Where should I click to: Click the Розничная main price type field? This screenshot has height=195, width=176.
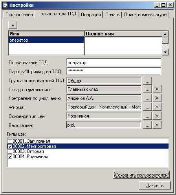pyautogui.click(x=104, y=116)
